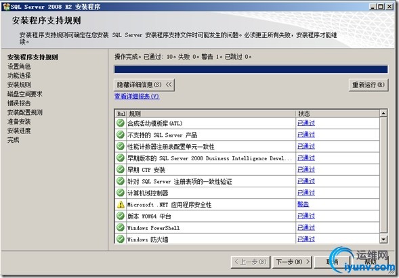Viewport: 399px width, 278px height.
Task: Click the green check icon for 计算机域控制器
Action: pyautogui.click(x=121, y=193)
